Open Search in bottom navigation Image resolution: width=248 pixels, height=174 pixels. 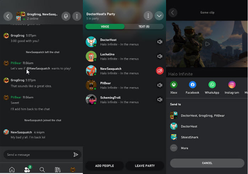[42, 170]
